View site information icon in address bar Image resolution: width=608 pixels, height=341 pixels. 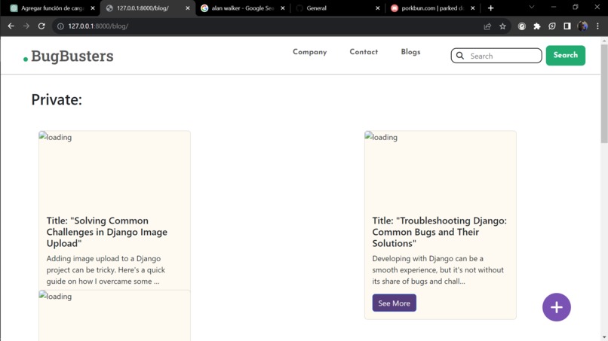(x=60, y=26)
